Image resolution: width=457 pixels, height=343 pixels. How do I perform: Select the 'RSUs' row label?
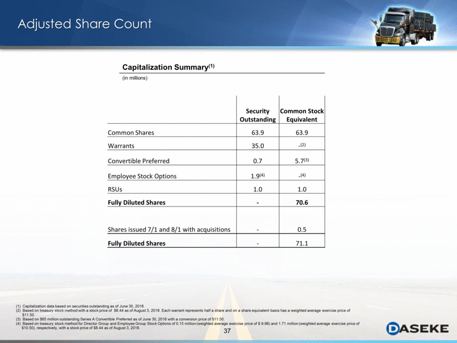(115, 189)
